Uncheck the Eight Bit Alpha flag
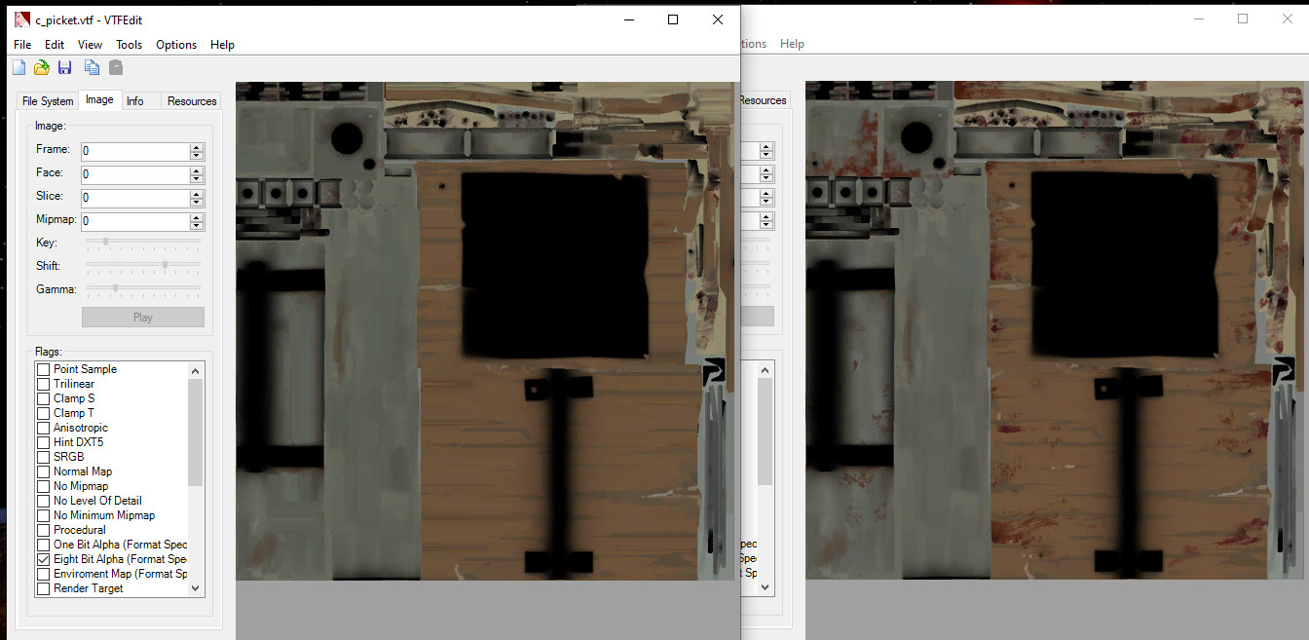The width and height of the screenshot is (1309, 640). [x=43, y=559]
